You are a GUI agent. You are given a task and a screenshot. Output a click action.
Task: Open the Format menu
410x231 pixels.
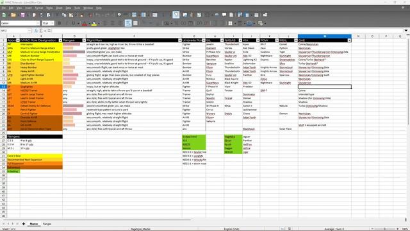(39, 8)
